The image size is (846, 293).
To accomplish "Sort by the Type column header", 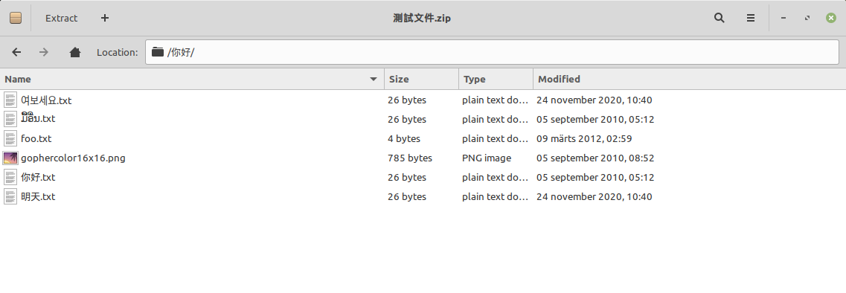I will [496, 79].
